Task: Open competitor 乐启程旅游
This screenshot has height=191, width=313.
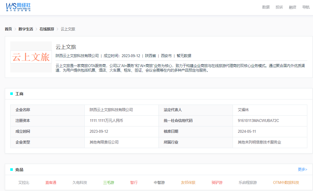Action: [x=248, y=182]
